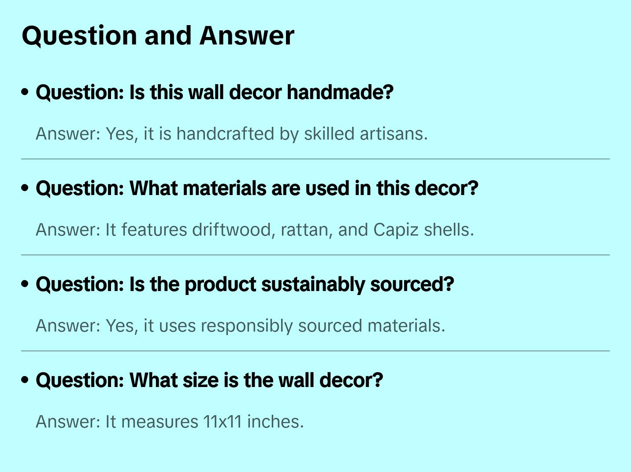Expand the "What materials are used" question
Screen dimensions: 631x472
pos(256,188)
